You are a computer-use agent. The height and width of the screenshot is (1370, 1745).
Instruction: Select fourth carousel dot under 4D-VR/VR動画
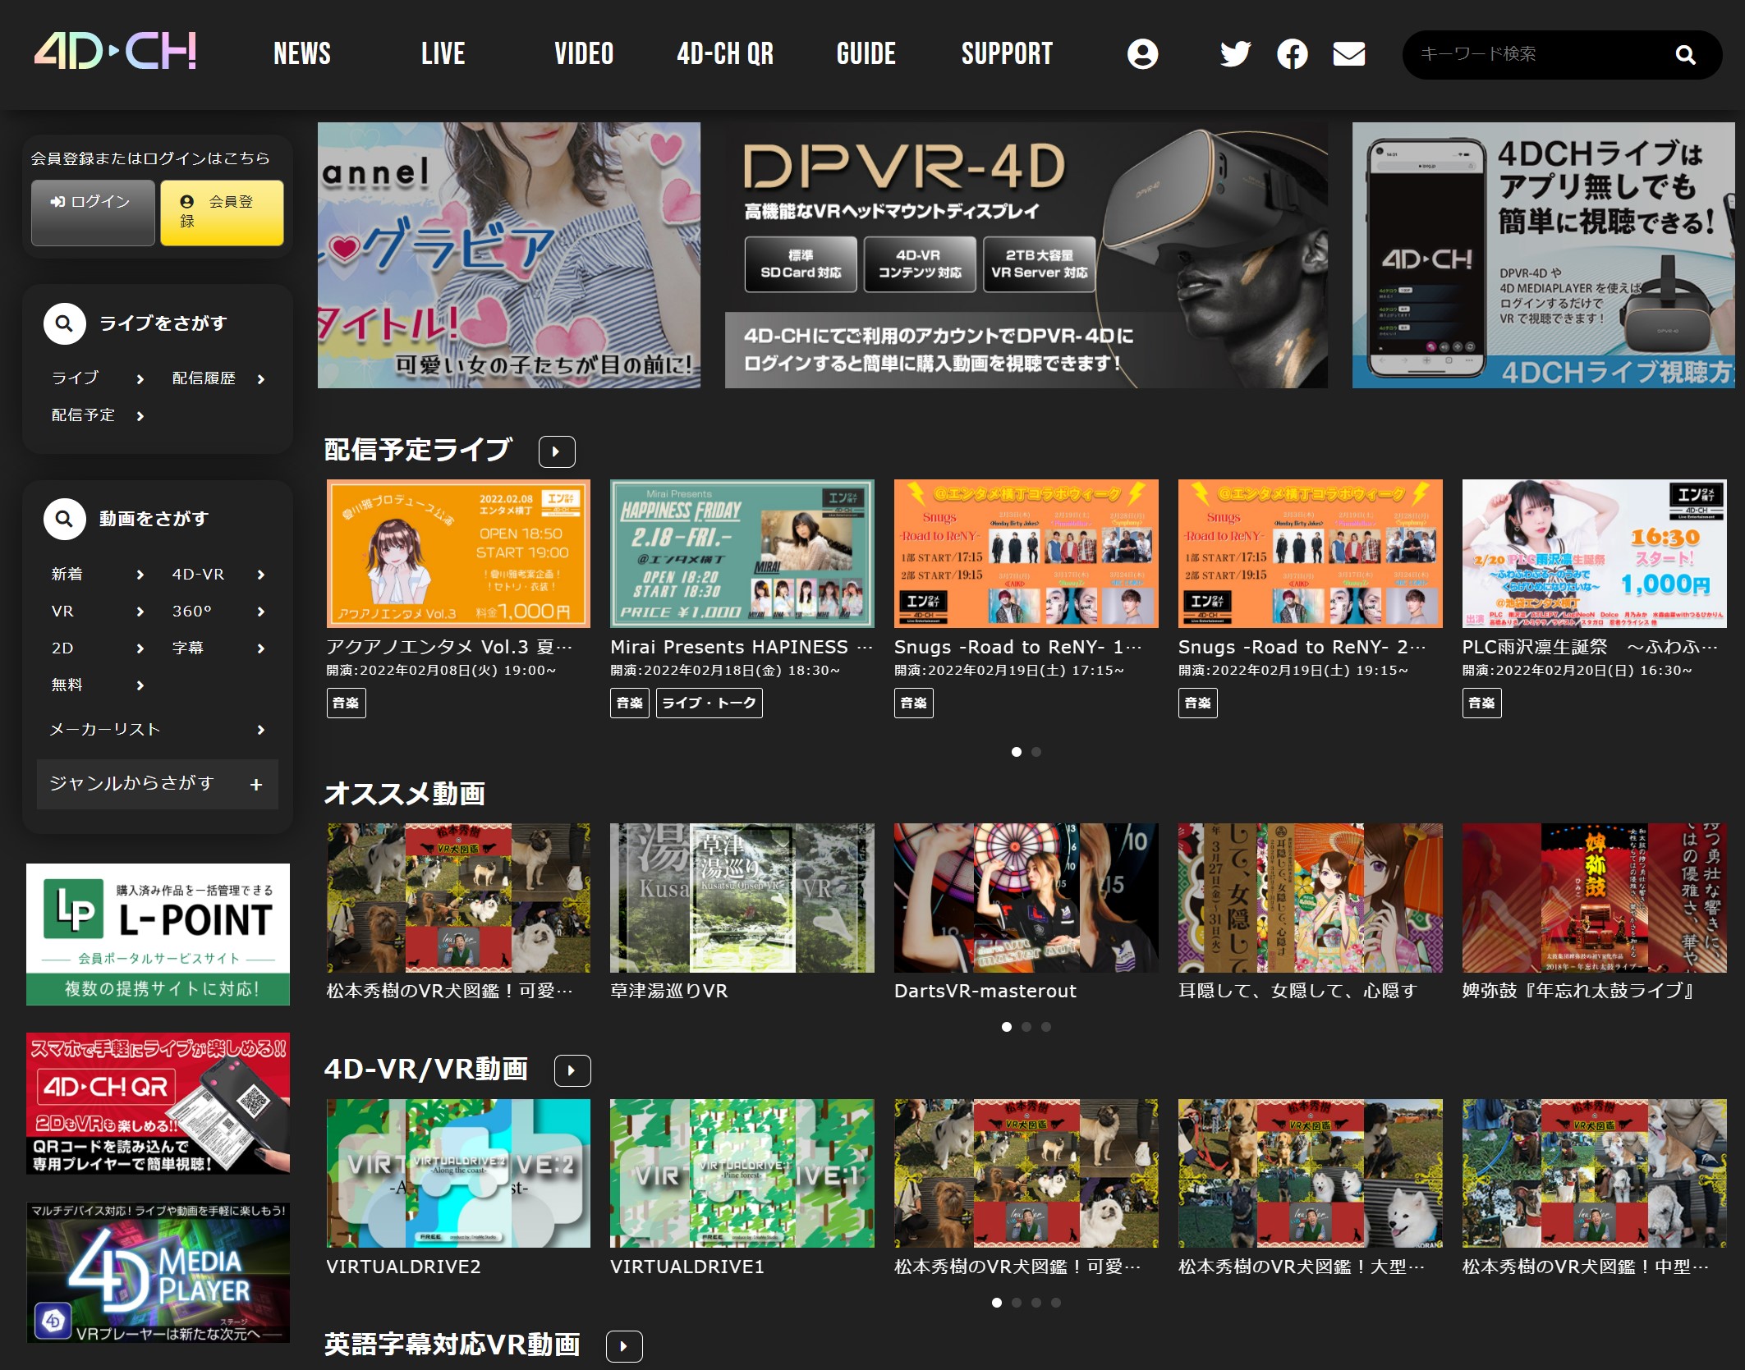[1056, 1303]
